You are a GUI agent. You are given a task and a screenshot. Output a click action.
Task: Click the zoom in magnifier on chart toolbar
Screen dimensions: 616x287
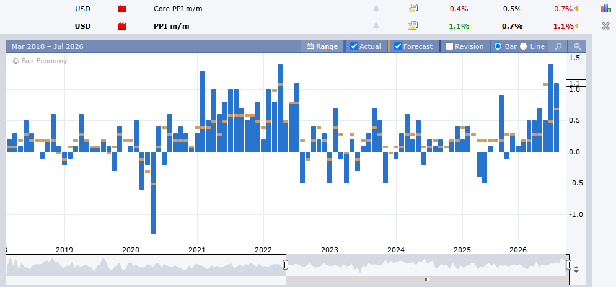(558, 46)
